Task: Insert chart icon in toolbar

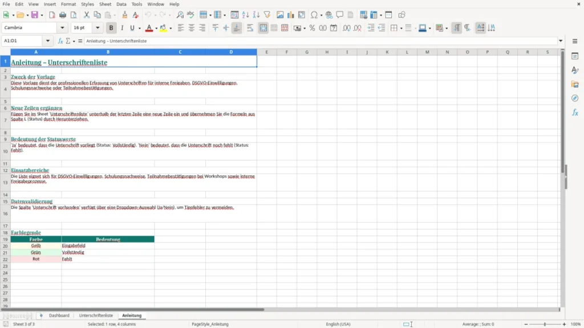Action: click(x=291, y=15)
